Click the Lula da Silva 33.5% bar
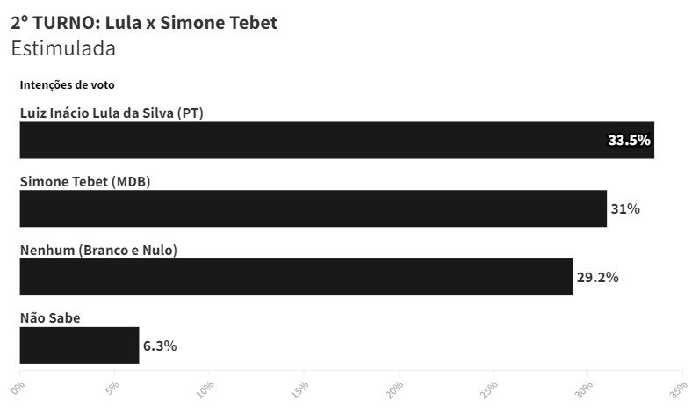This screenshot has height=415, width=699. point(337,140)
